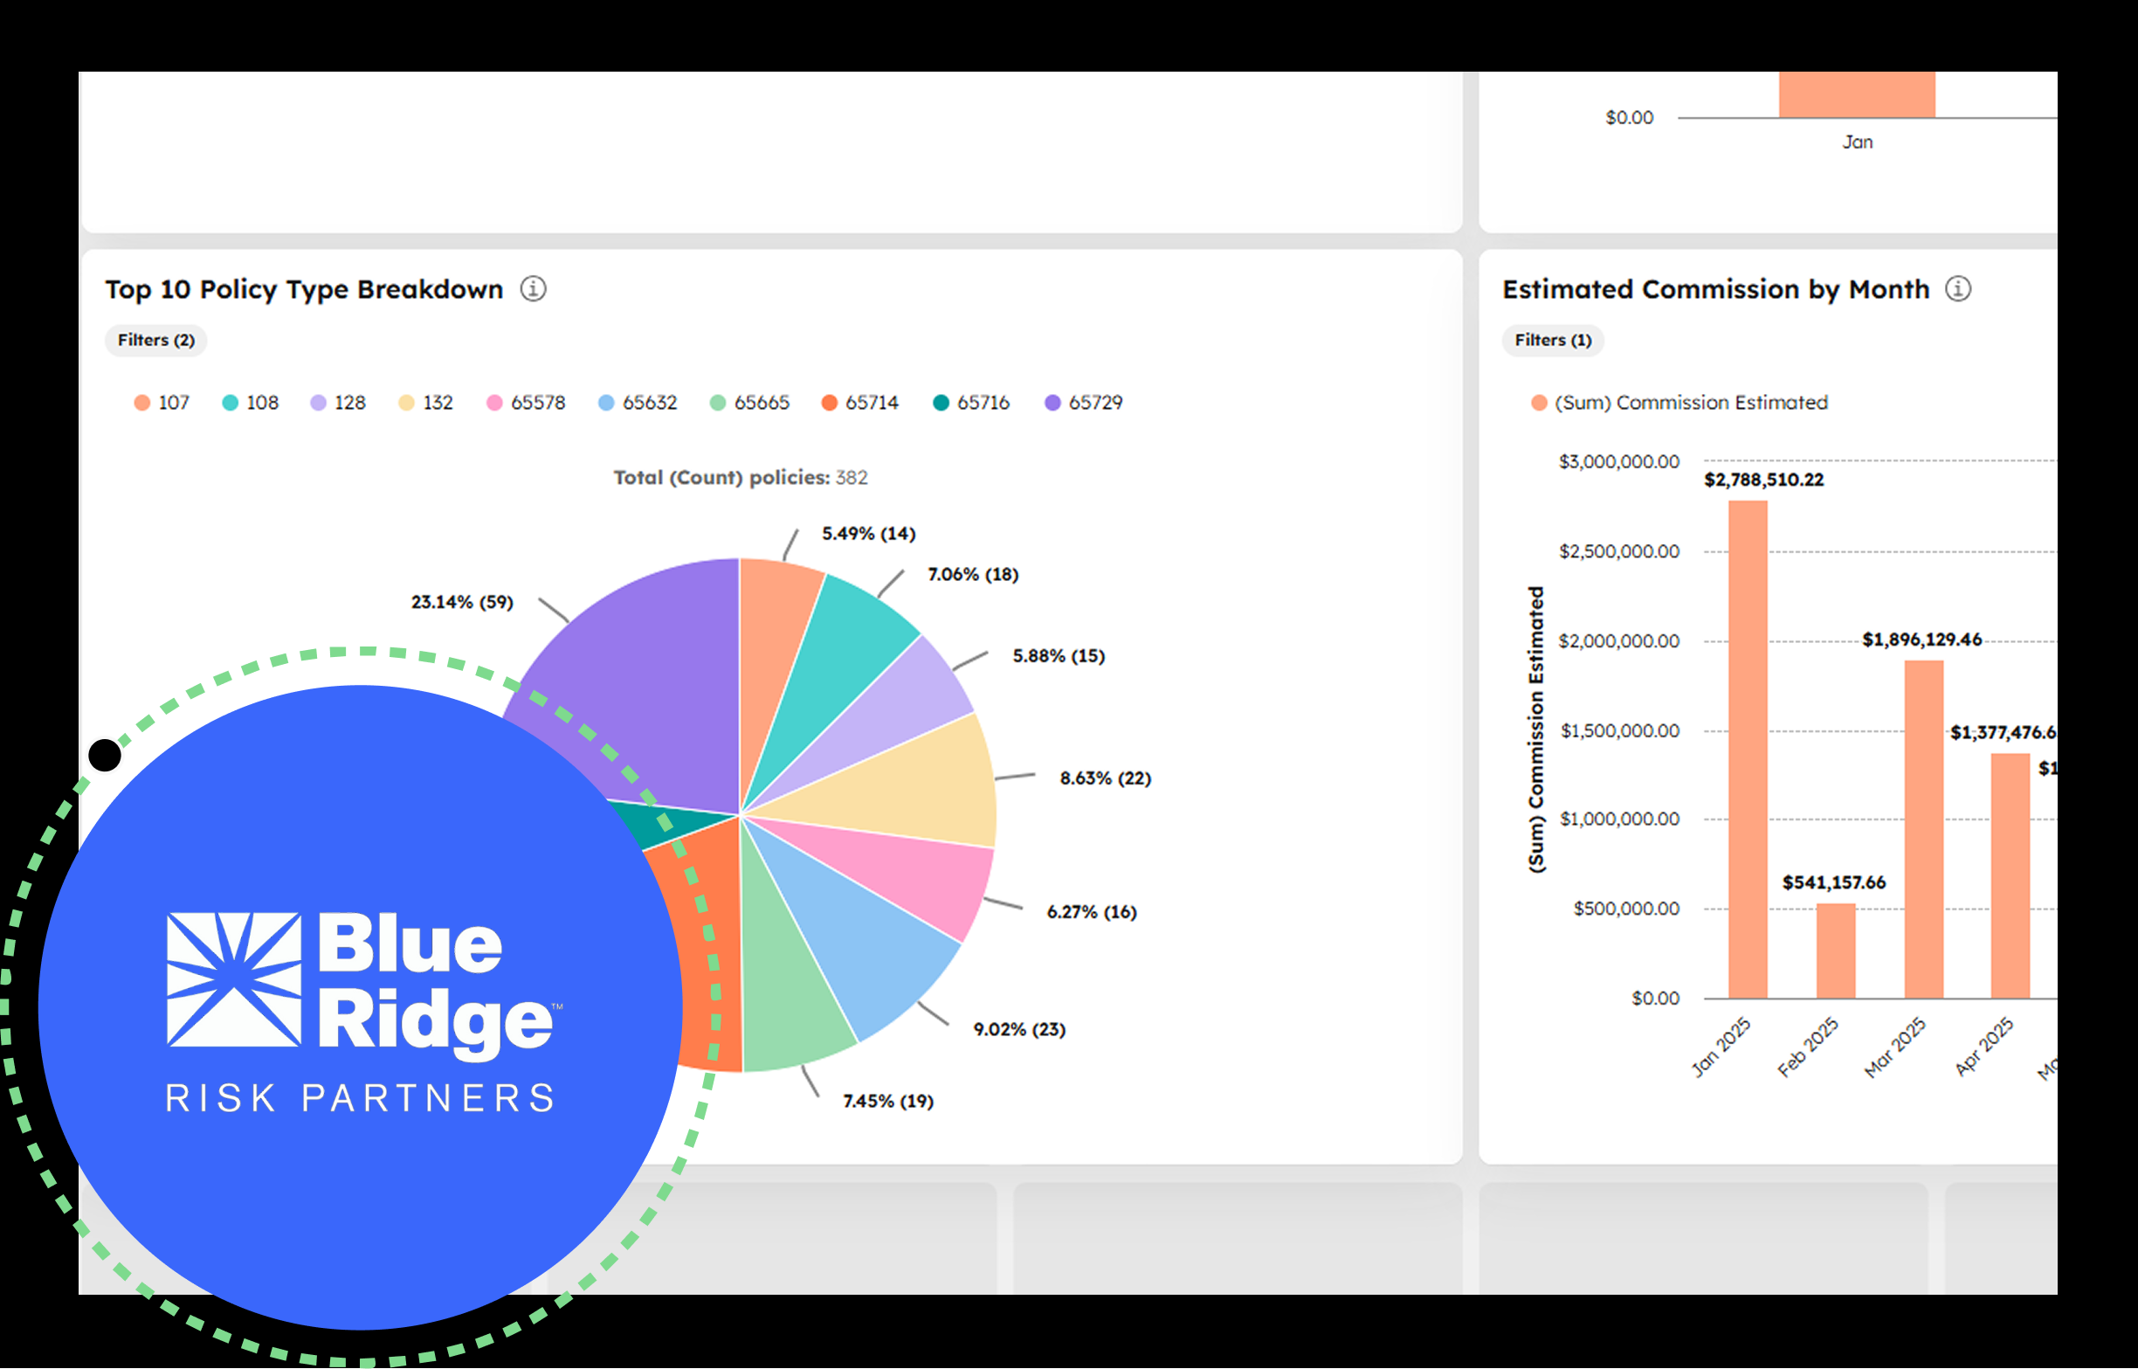This screenshot has height=1369, width=2138.
Task: Toggle legend item 65714
Action: tap(860, 403)
